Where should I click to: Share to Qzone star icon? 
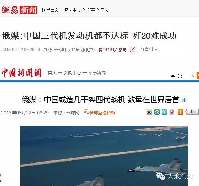(x=157, y=112)
